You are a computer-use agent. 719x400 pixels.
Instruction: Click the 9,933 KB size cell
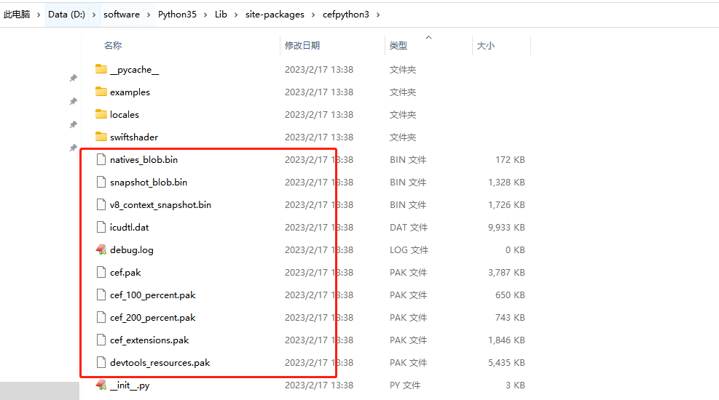pos(506,226)
